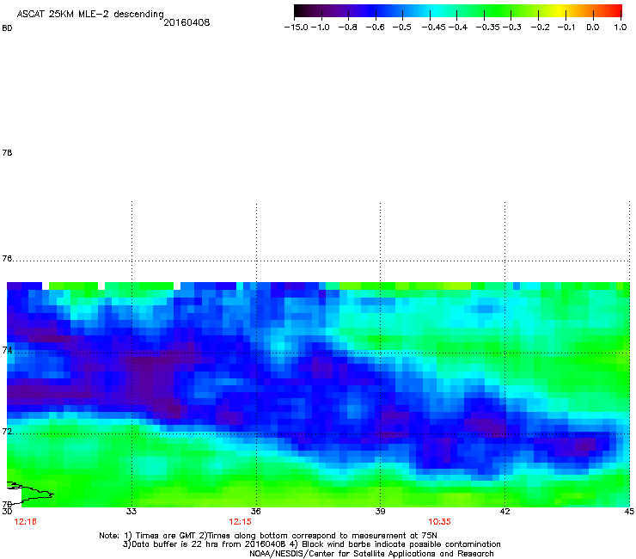Image resolution: width=636 pixels, height=559 pixels.
Task: Click the -0.5 color scale label
Action: [x=401, y=28]
